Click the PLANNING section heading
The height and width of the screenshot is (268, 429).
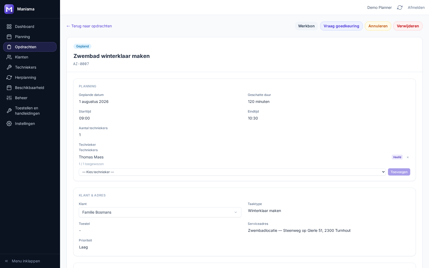(x=87, y=86)
